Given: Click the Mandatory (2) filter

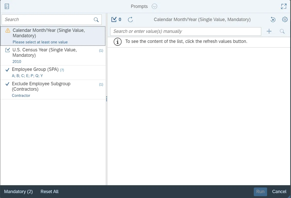Looking at the screenshot, I should [18, 192].
